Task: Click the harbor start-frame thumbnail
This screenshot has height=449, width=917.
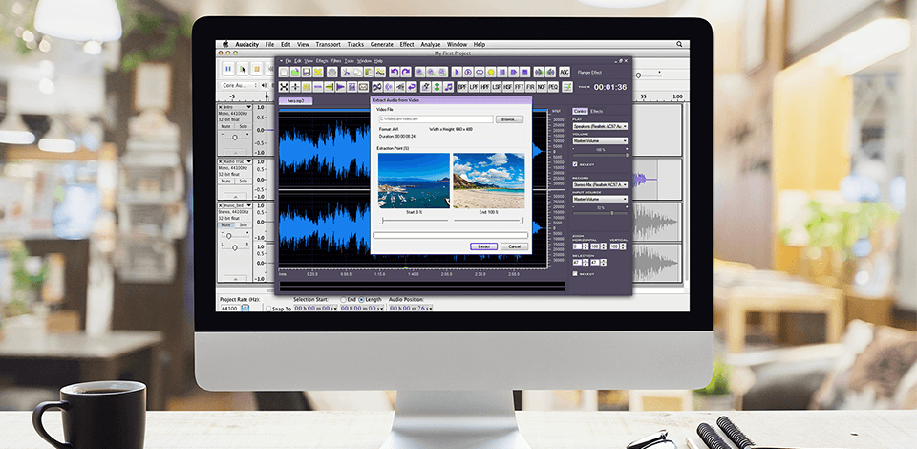Action: pyautogui.click(x=414, y=181)
